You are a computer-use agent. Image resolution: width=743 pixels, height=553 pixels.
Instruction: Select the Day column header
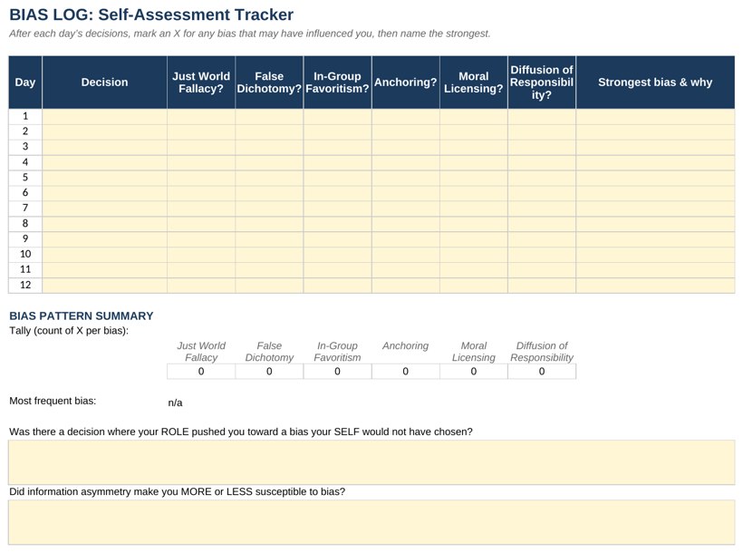[25, 82]
